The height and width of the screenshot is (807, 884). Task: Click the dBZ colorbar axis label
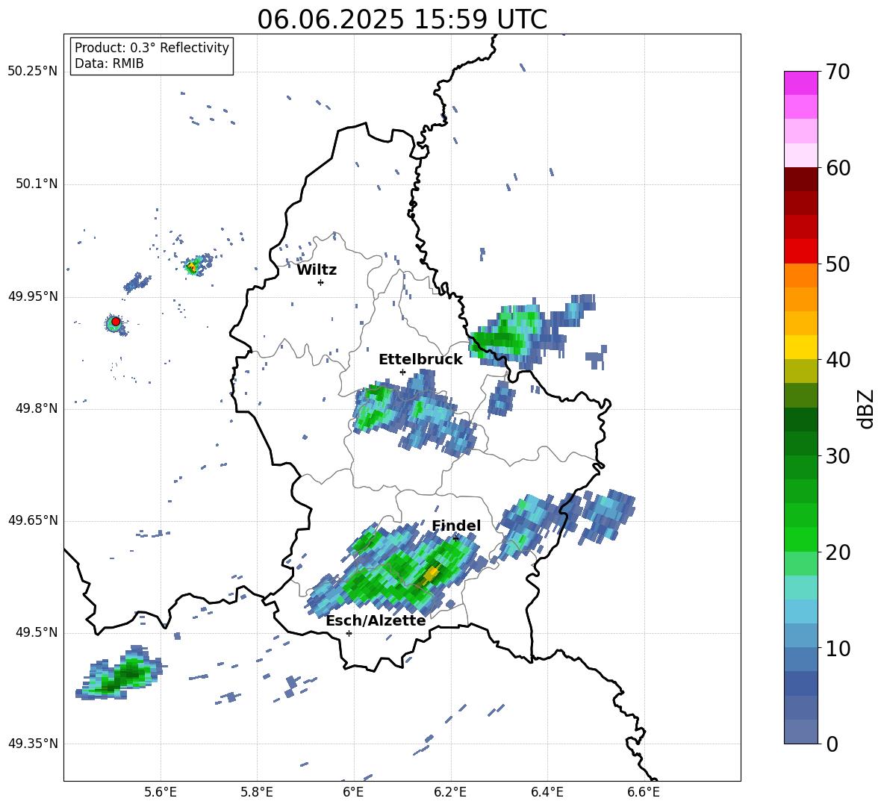[866, 408]
